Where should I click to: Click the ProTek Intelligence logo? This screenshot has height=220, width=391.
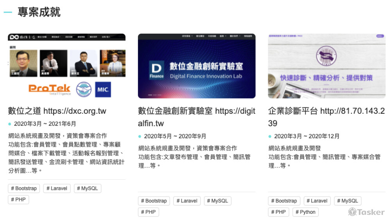49,89
